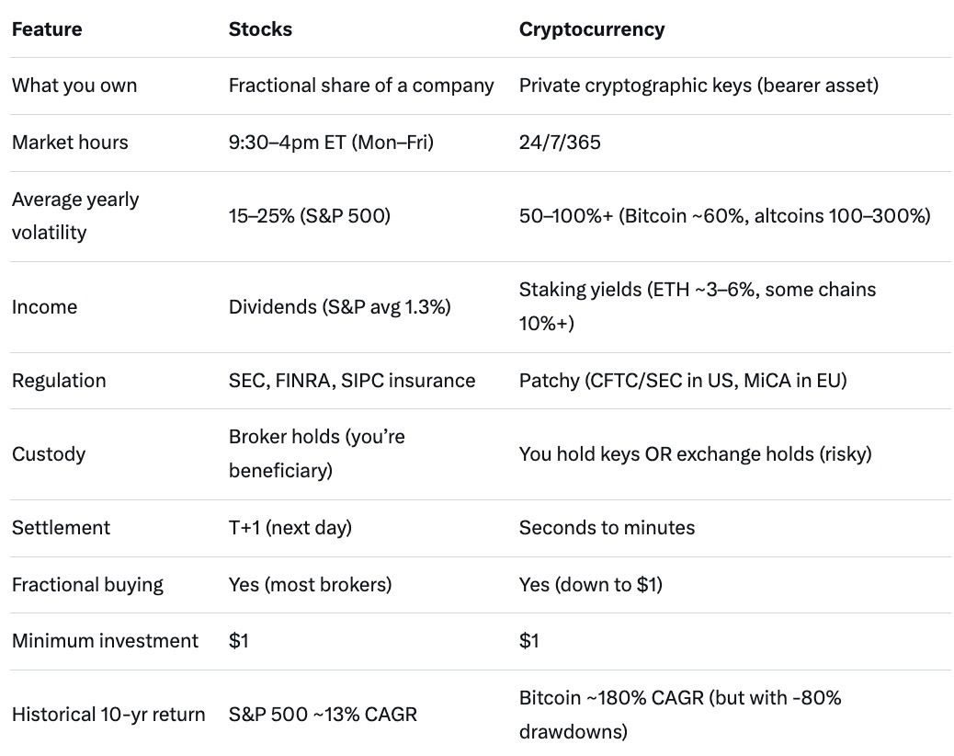Screen dimensions: 954x756
Task: Click the Stocks column header
Action: click(x=260, y=29)
